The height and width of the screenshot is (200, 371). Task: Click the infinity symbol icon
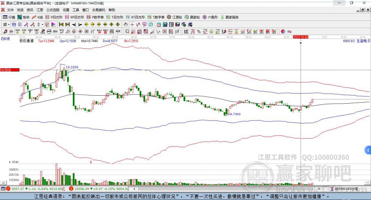point(289,32)
